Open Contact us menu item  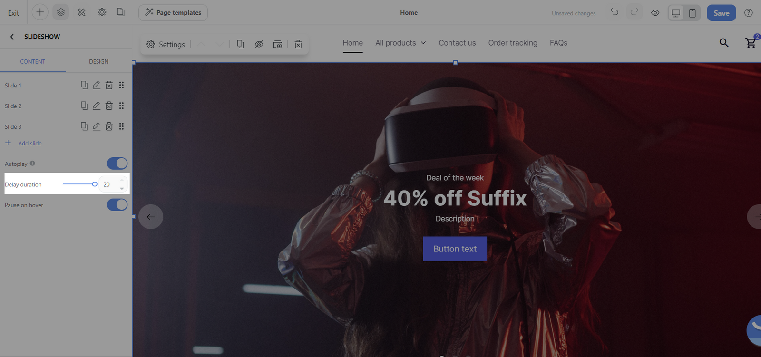click(457, 43)
